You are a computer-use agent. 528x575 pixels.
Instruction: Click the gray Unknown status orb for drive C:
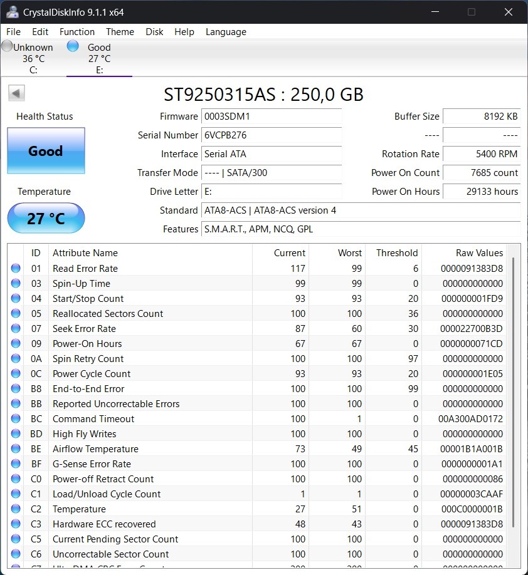tap(6, 46)
